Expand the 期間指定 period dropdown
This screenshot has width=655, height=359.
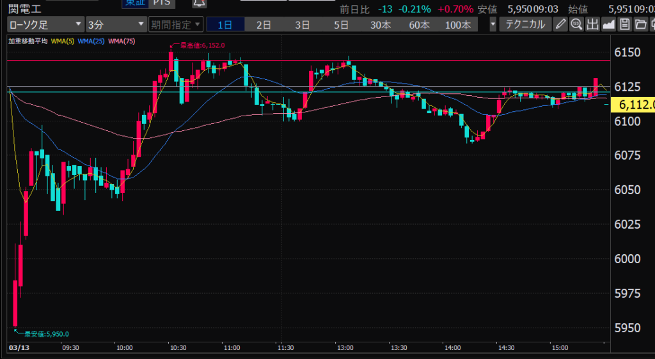(175, 25)
